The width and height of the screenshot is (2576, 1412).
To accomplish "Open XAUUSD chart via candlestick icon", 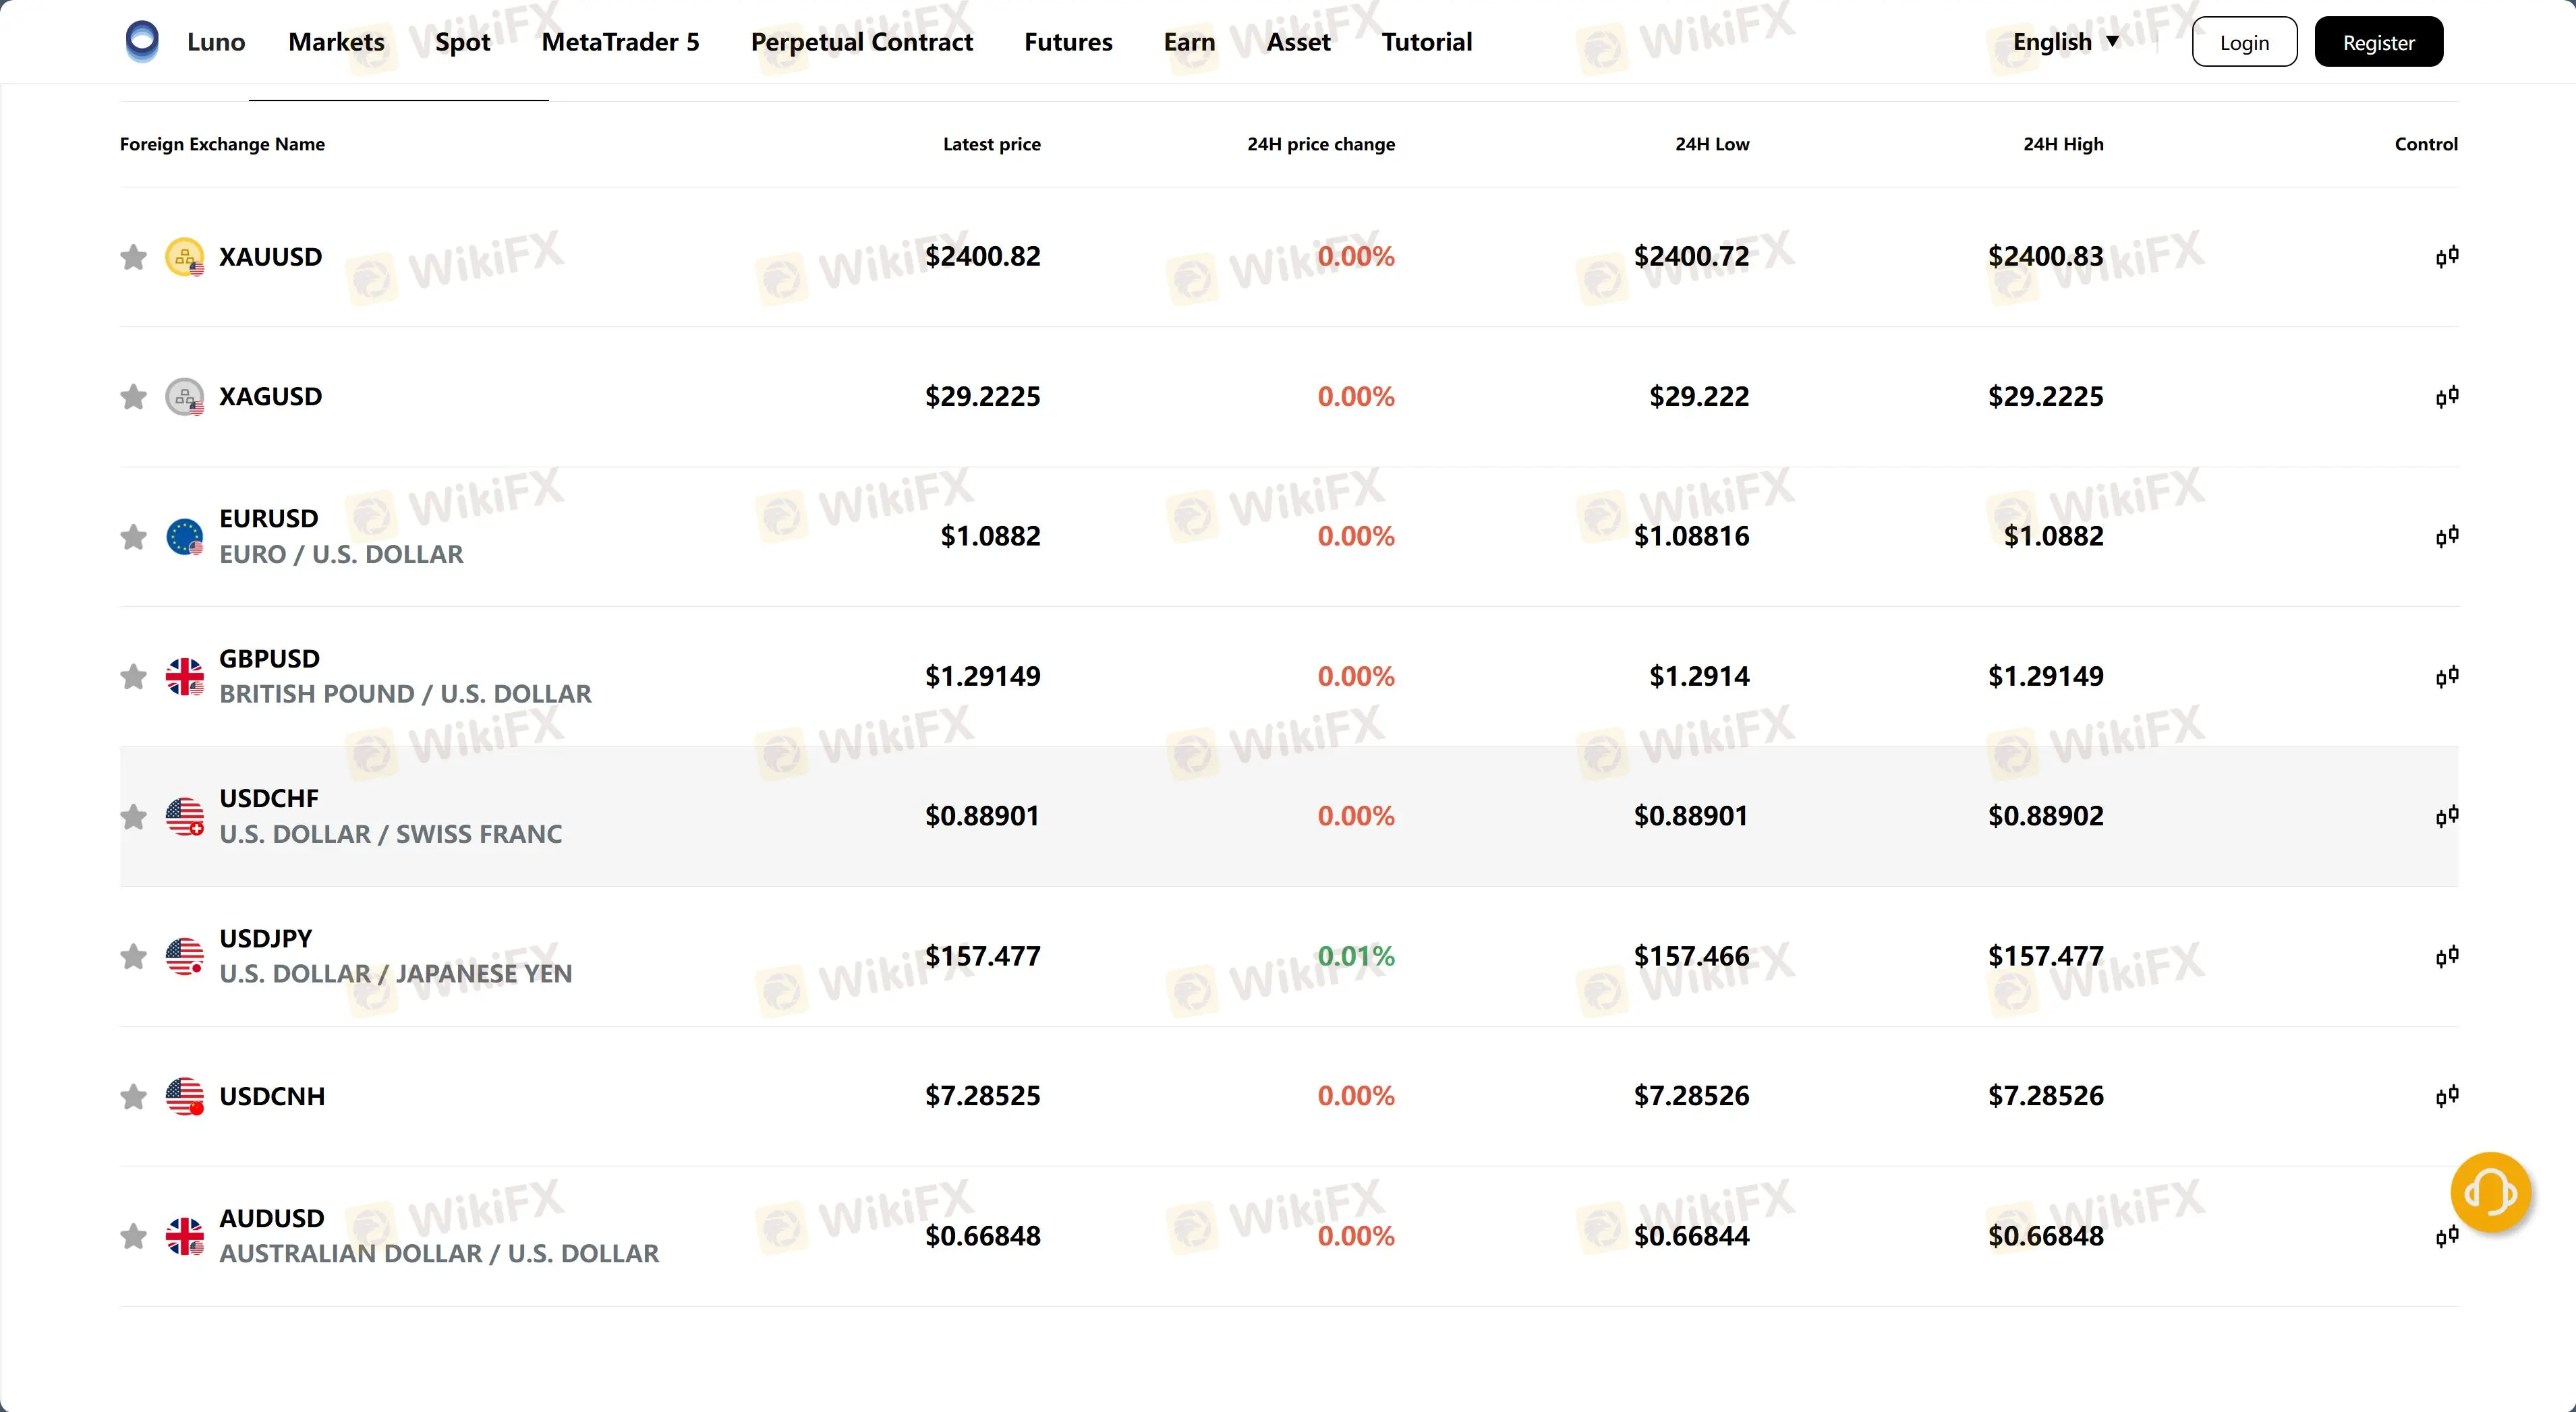I will tap(2447, 257).
